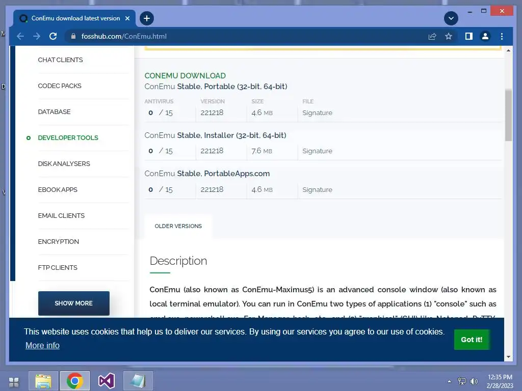This screenshot has width=522, height=391.
Task: Open the OLDER VERSIONS tab
Action: click(x=178, y=226)
